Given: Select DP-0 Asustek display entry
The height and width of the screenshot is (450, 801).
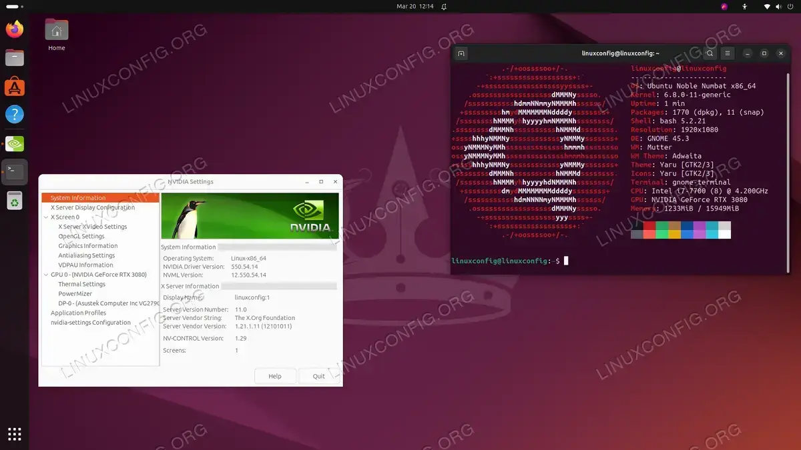Looking at the screenshot, I should pos(109,303).
